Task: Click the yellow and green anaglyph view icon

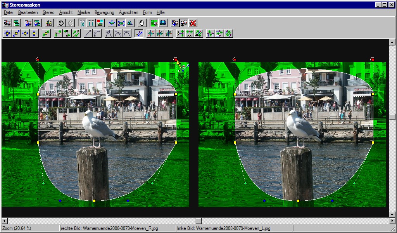Action: point(100,23)
